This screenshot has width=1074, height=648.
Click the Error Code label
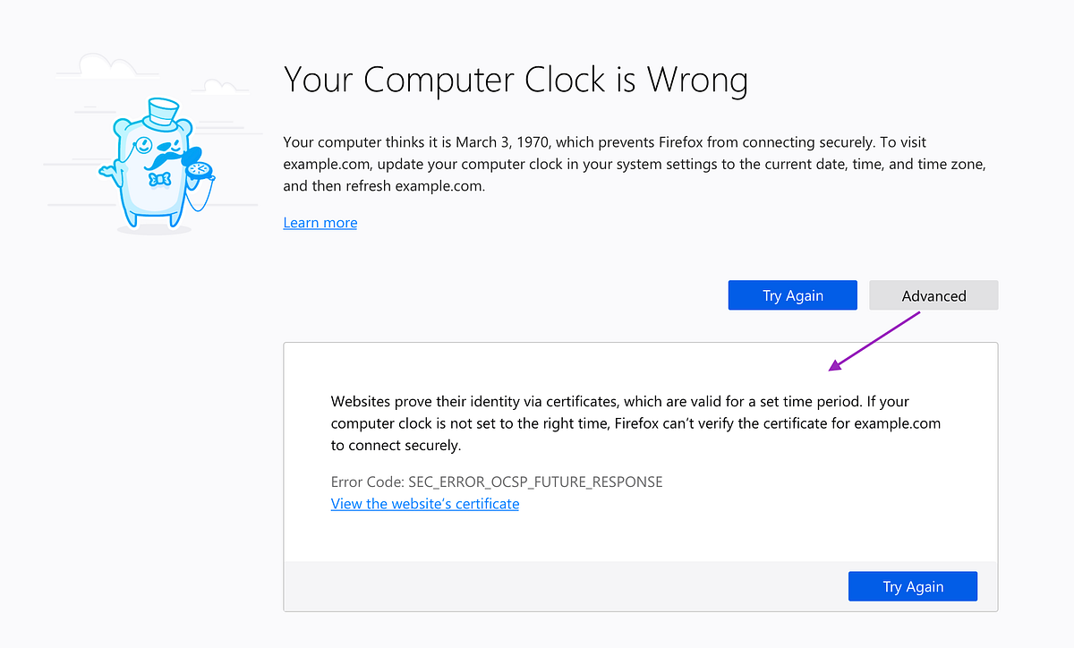click(366, 482)
